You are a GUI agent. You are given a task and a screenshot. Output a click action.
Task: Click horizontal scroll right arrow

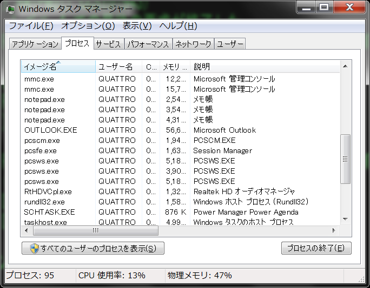click(x=334, y=230)
